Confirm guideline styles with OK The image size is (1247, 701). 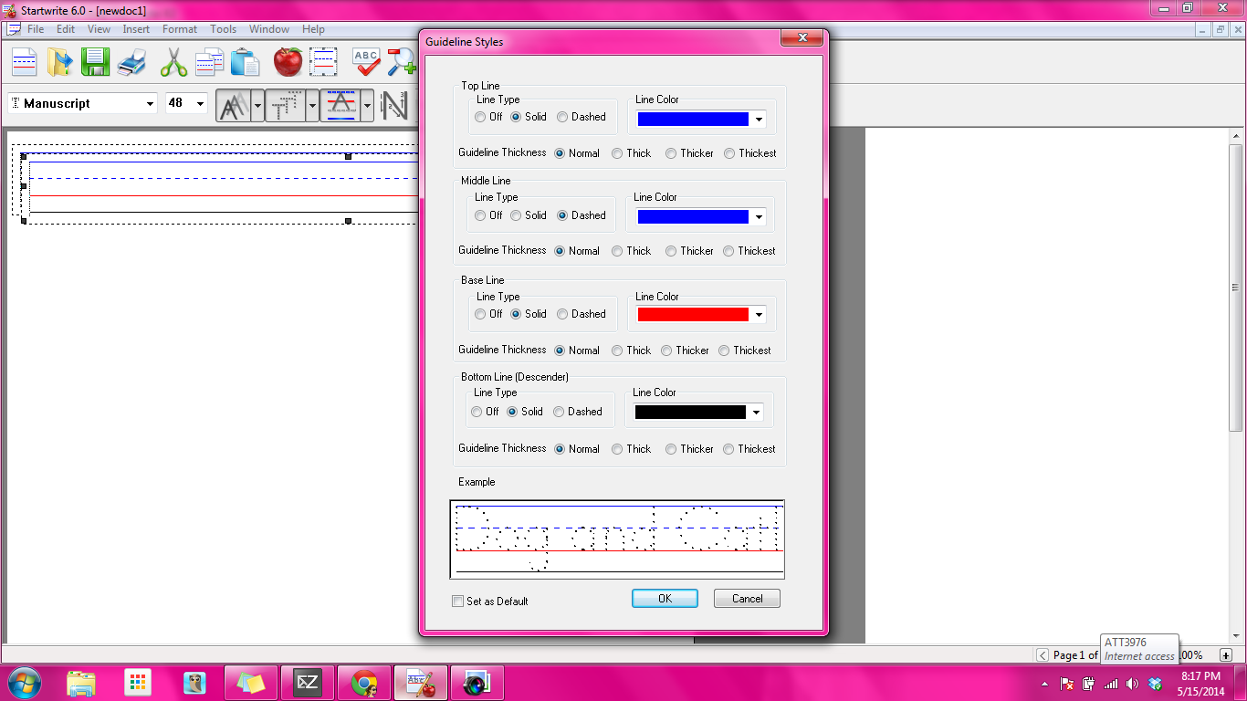(x=665, y=599)
